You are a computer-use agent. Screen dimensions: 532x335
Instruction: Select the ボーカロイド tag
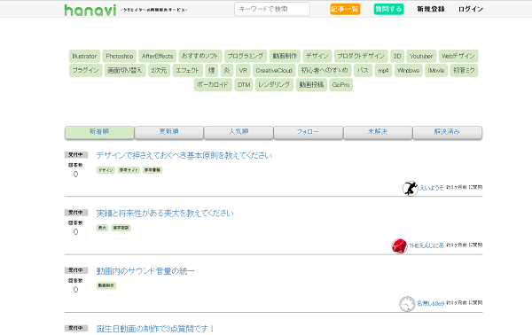(213, 84)
